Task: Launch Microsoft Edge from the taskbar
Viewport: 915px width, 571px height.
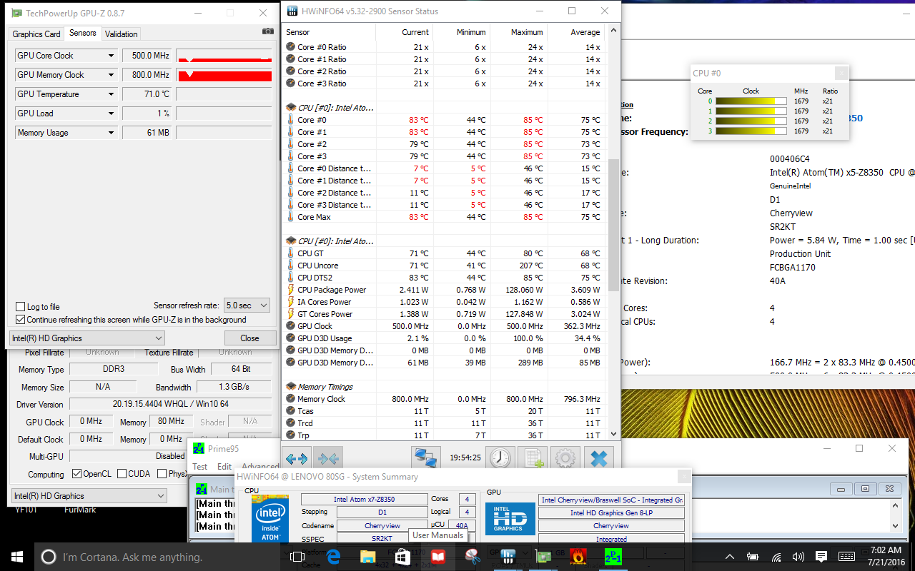Action: point(333,557)
